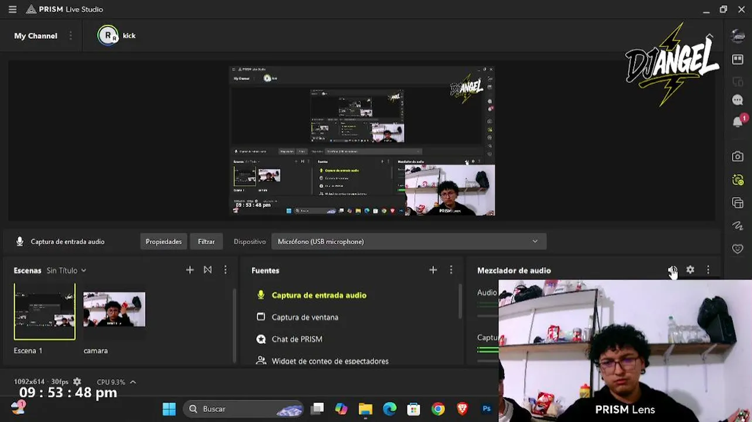Open notifications bell with red badge
The width and height of the screenshot is (752, 422).
(739, 121)
